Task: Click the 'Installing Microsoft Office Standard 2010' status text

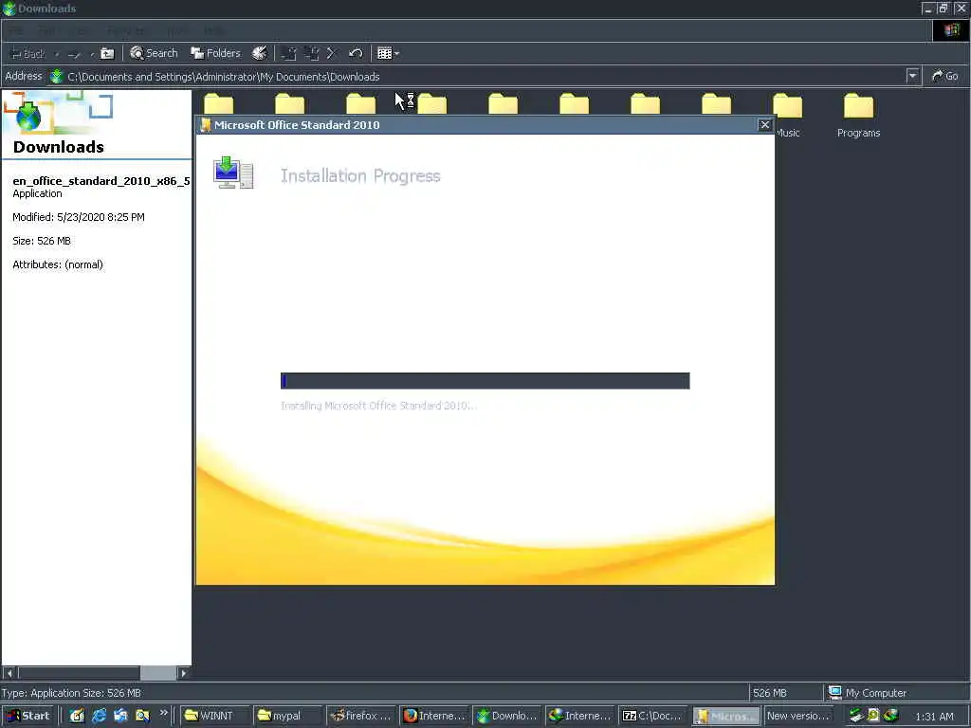Action: 378,406
